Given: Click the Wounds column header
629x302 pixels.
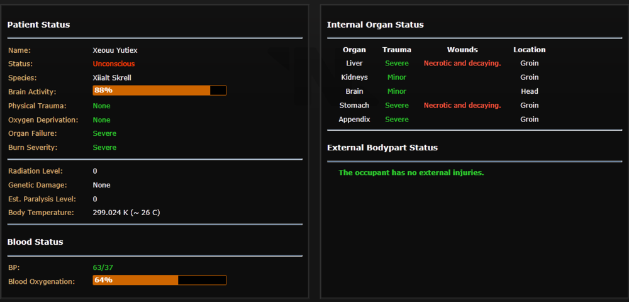Looking at the screenshot, I should pyautogui.click(x=462, y=50).
